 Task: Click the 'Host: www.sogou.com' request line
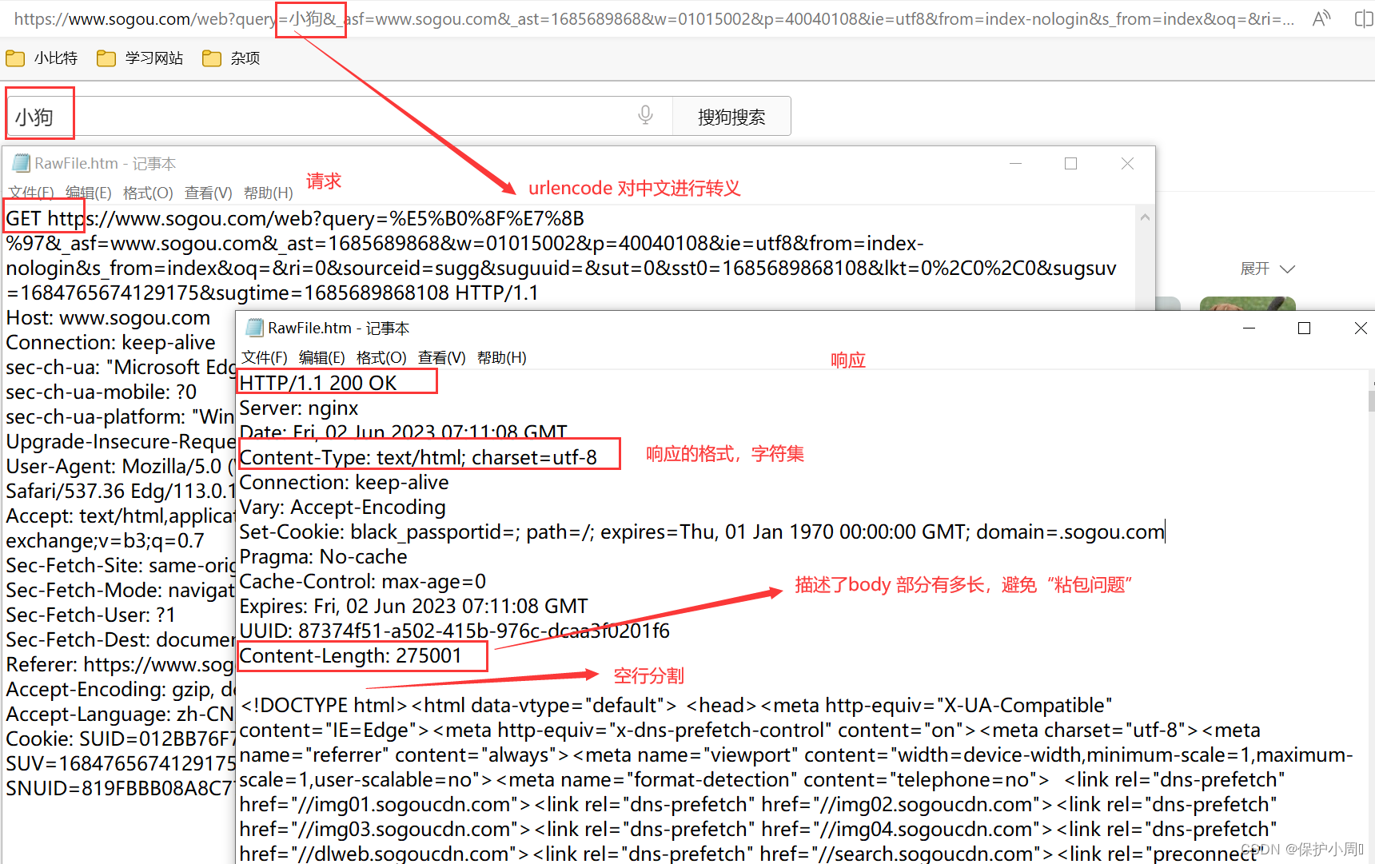pyautogui.click(x=109, y=318)
